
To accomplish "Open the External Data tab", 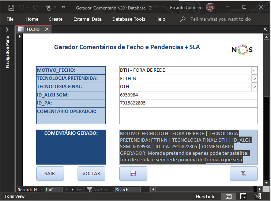I will [x=87, y=19].
